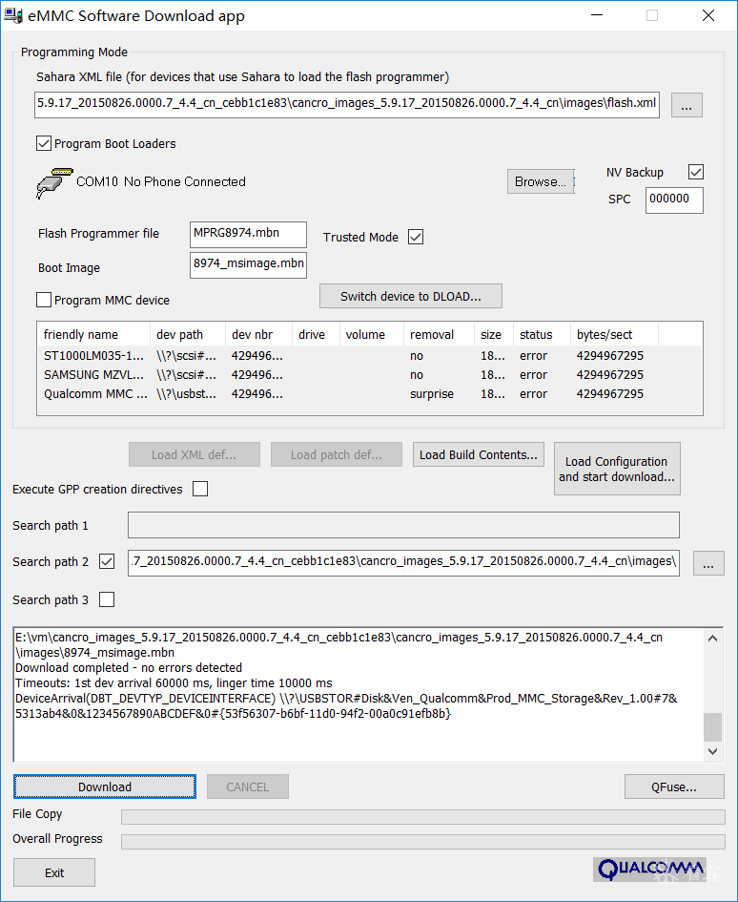Click the Browse... button for the COM port

click(541, 181)
